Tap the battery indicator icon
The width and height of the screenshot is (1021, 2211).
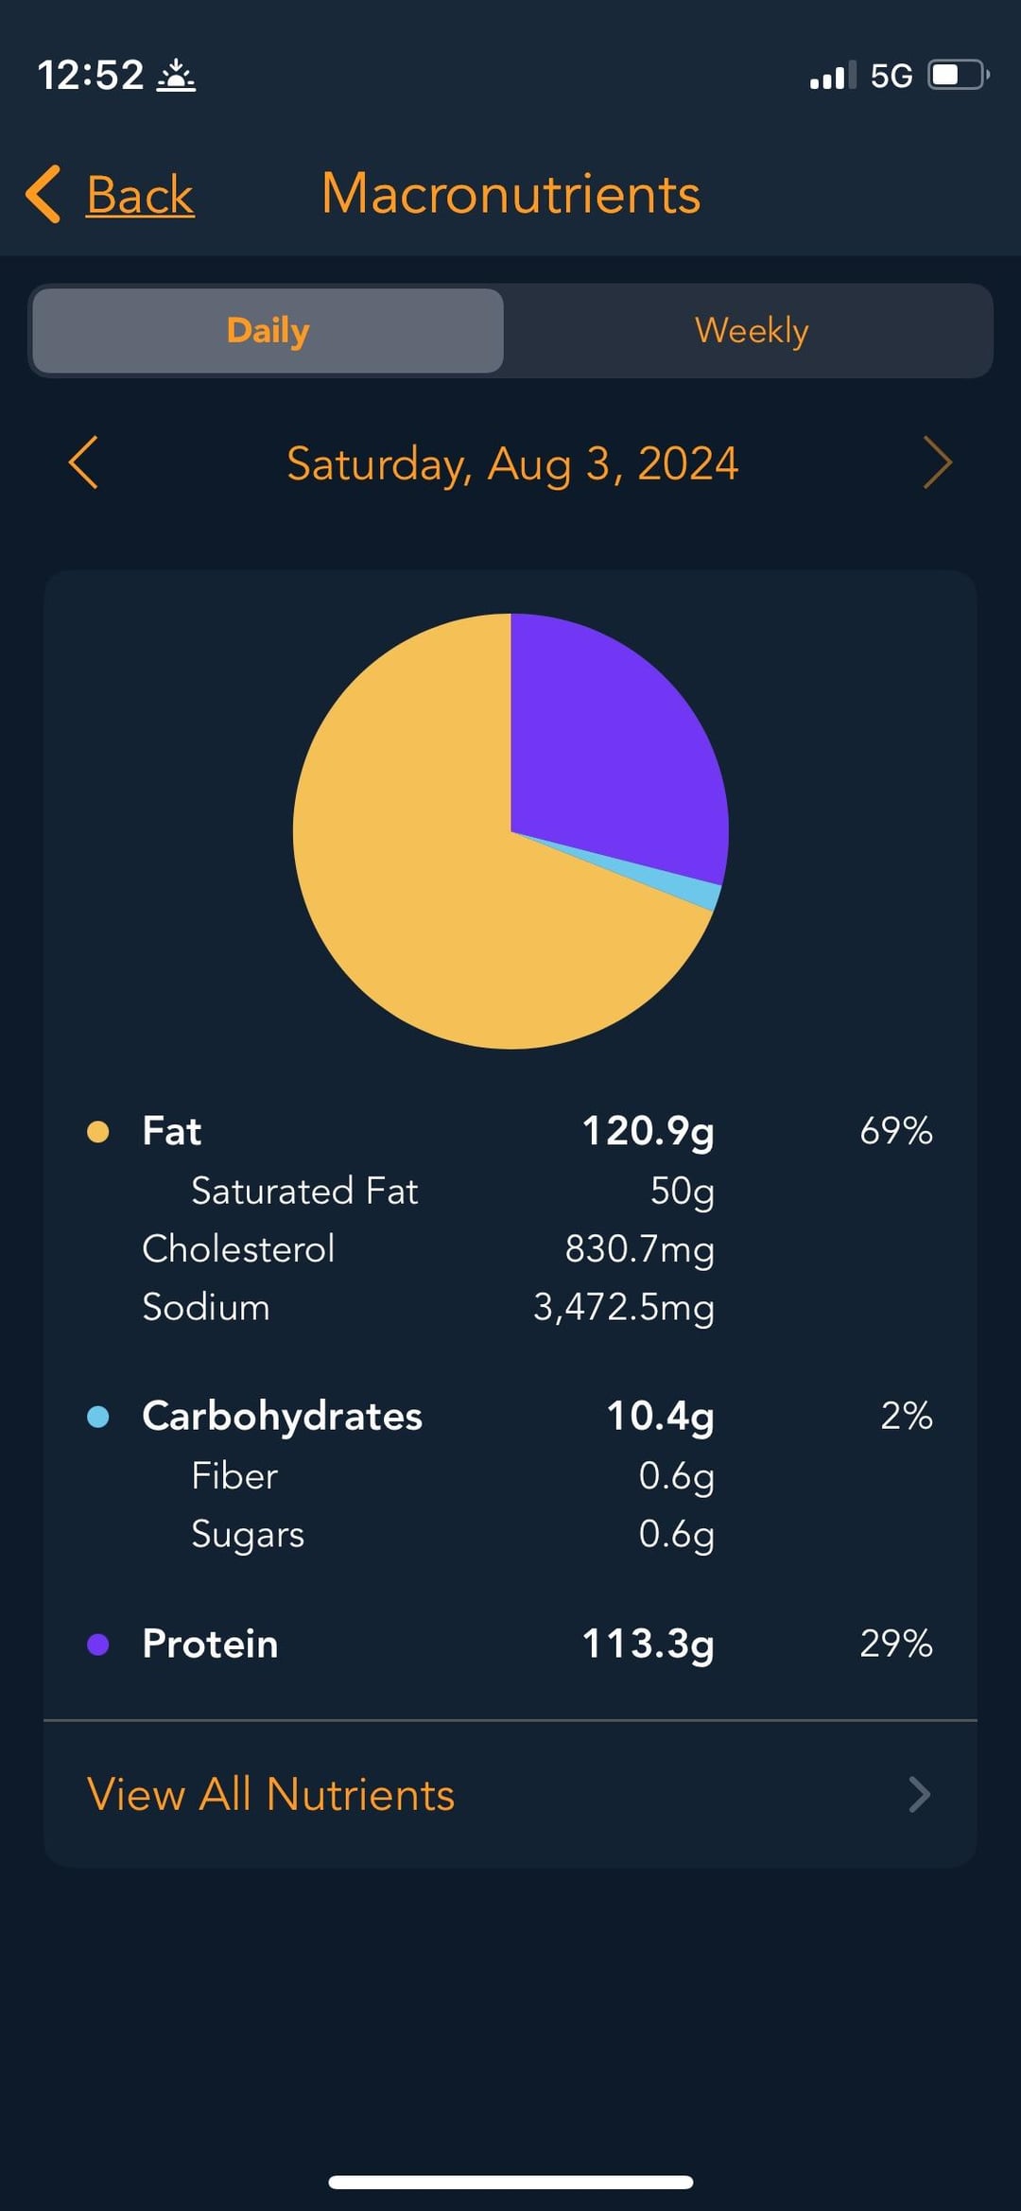958,75
